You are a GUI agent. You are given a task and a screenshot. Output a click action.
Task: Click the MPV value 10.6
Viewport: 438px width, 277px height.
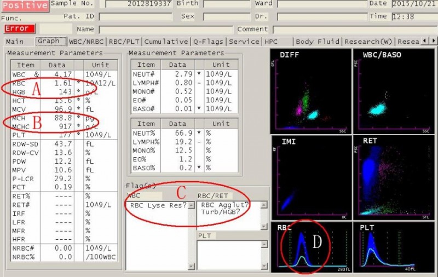63,170
